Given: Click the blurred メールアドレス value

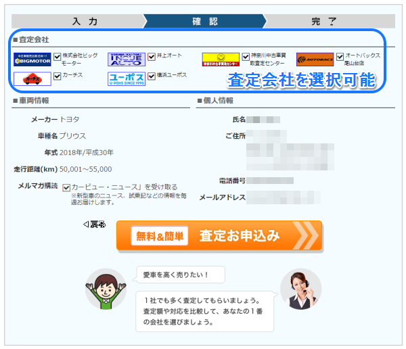Looking at the screenshot, I should click(x=284, y=197).
